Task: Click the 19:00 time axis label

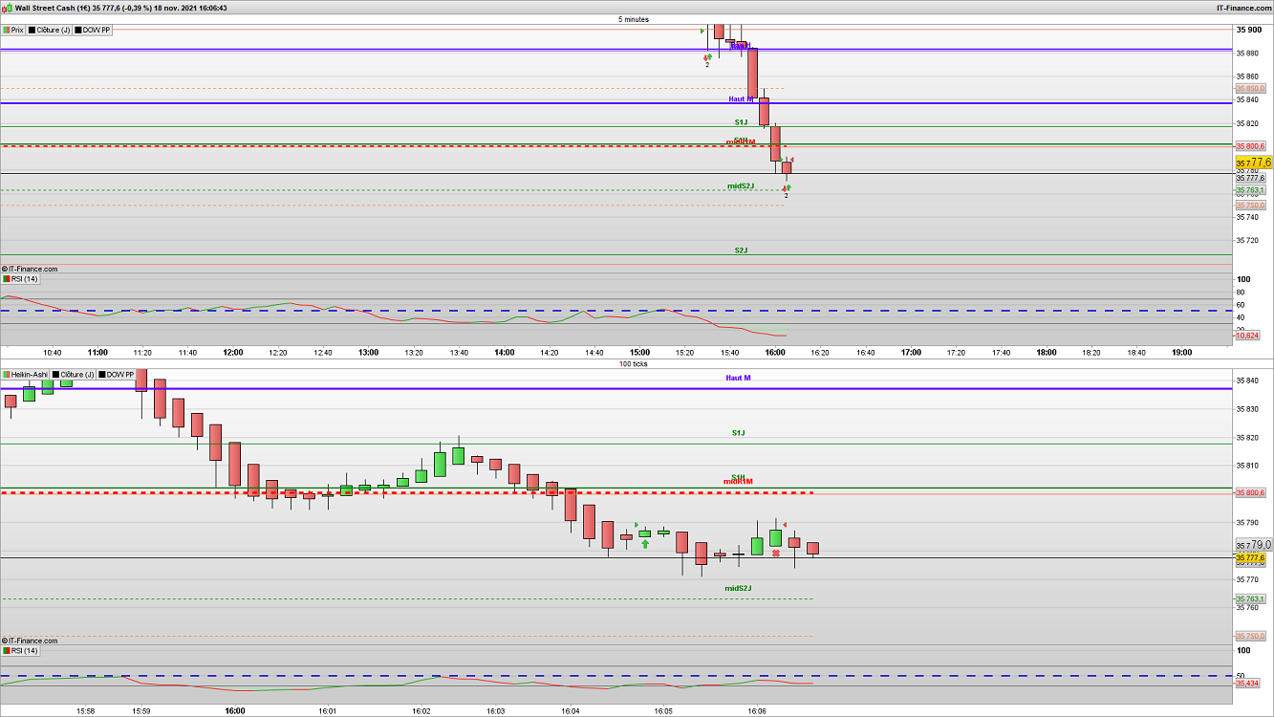Action: pos(1182,352)
